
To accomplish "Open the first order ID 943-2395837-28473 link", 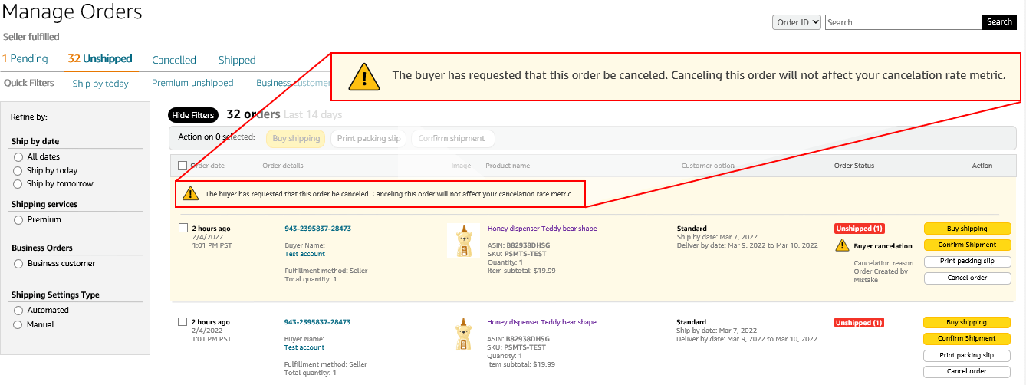I will [x=317, y=229].
